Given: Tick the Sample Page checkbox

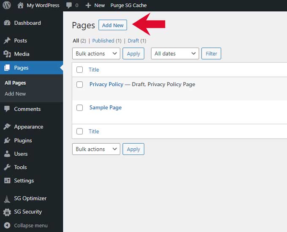Looking at the screenshot, I should [x=79, y=108].
